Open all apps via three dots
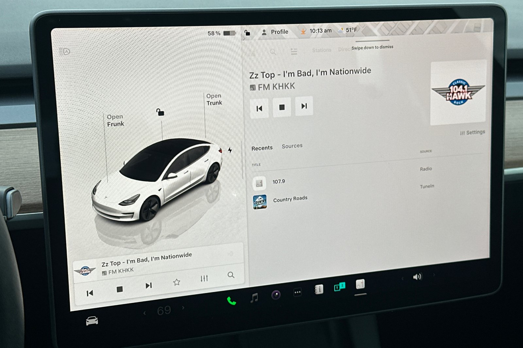 click(x=297, y=293)
